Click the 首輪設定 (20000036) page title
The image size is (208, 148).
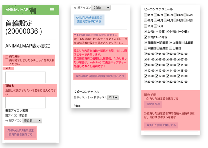click(x=24, y=28)
